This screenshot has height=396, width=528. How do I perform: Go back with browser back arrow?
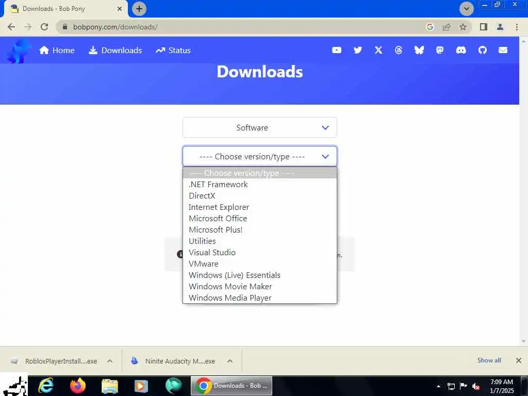click(11, 27)
